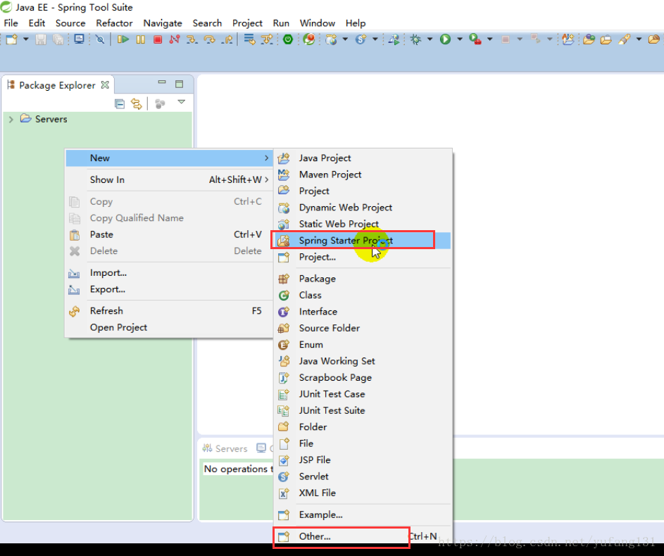Image resolution: width=664 pixels, height=556 pixels.
Task: Toggle Use Step Filters icon
Action: pos(267,39)
